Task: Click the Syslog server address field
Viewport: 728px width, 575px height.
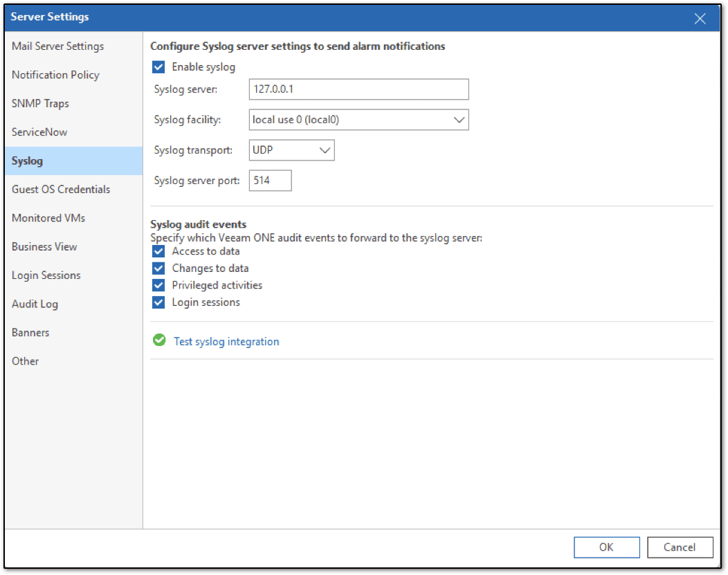Action: [x=358, y=89]
